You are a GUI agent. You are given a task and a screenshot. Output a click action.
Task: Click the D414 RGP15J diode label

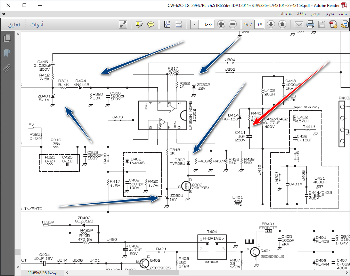pos(230,117)
